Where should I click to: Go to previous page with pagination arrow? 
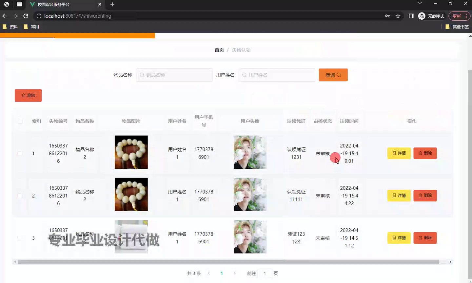point(209,273)
